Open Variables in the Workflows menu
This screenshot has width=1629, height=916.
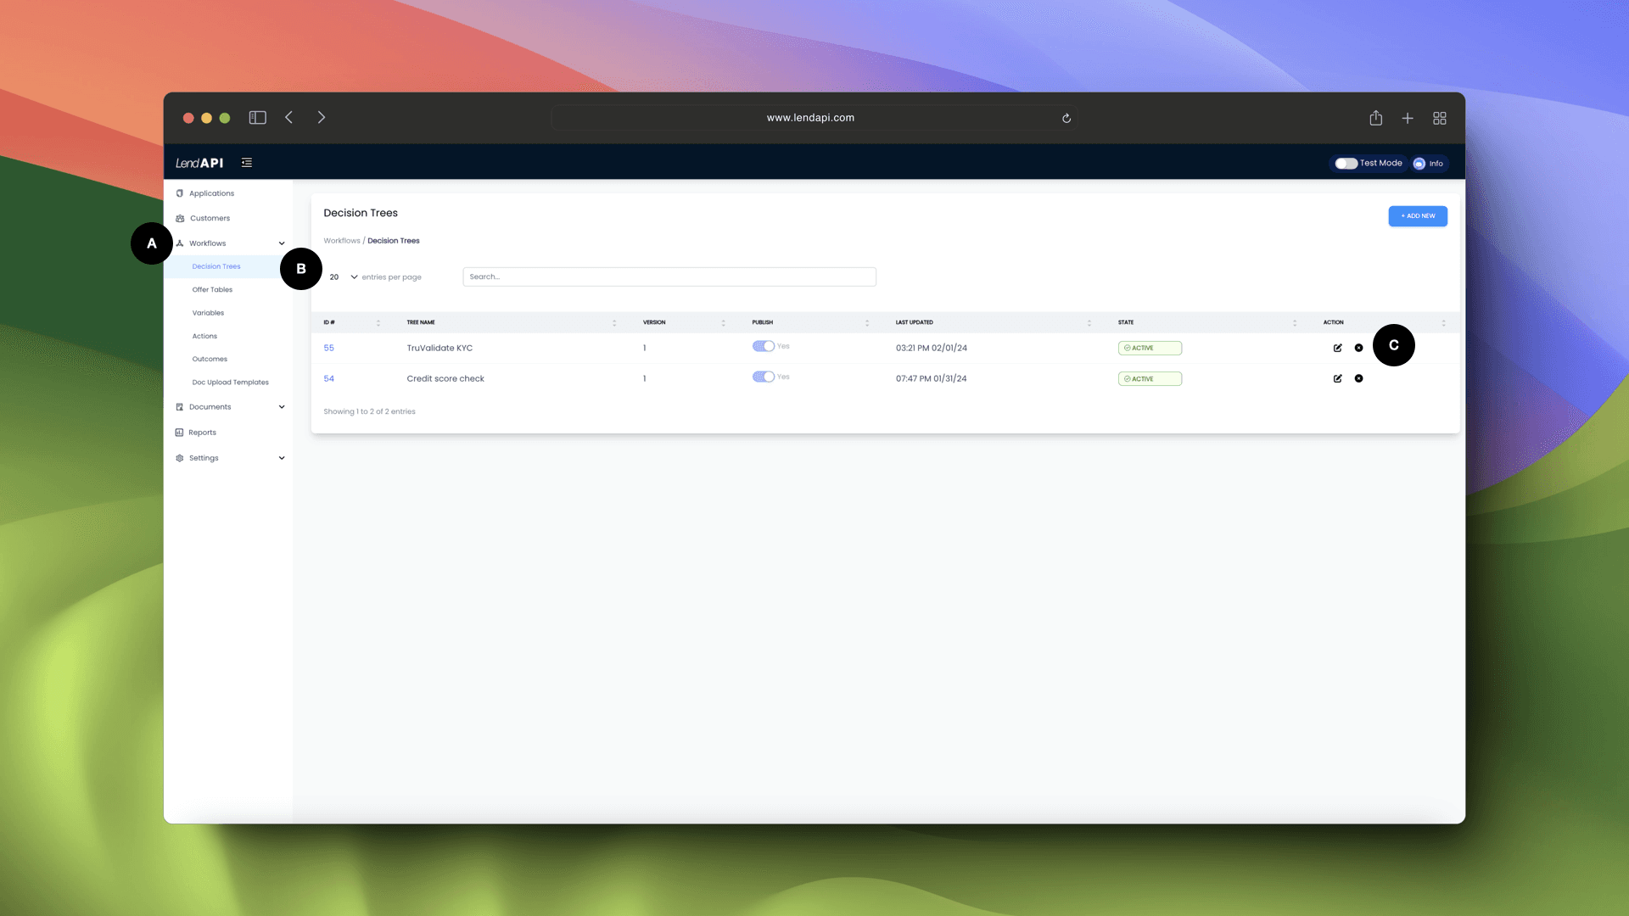208,313
